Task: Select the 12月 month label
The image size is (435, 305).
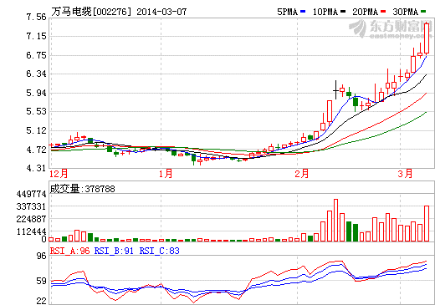Action: pos(59,174)
